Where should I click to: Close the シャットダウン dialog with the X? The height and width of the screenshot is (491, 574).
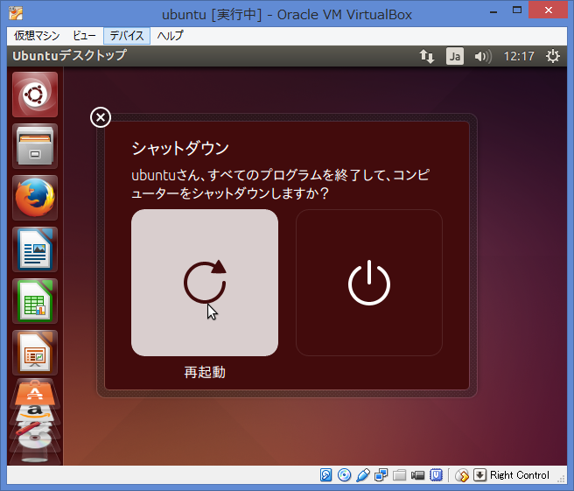pos(101,117)
